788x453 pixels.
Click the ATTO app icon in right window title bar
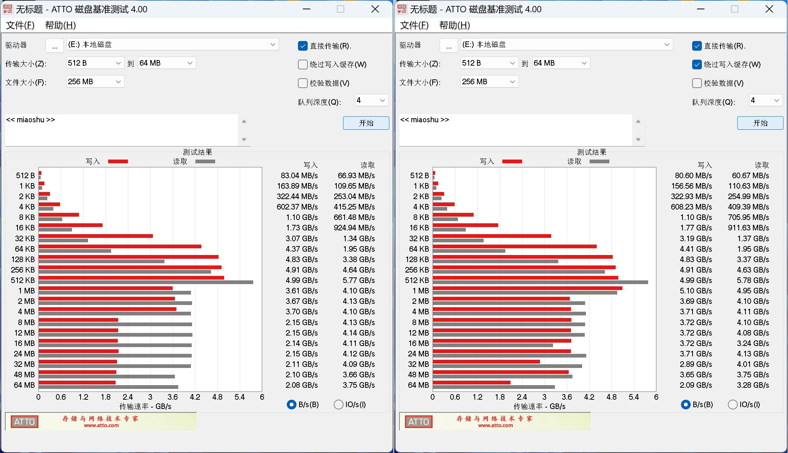(402, 9)
